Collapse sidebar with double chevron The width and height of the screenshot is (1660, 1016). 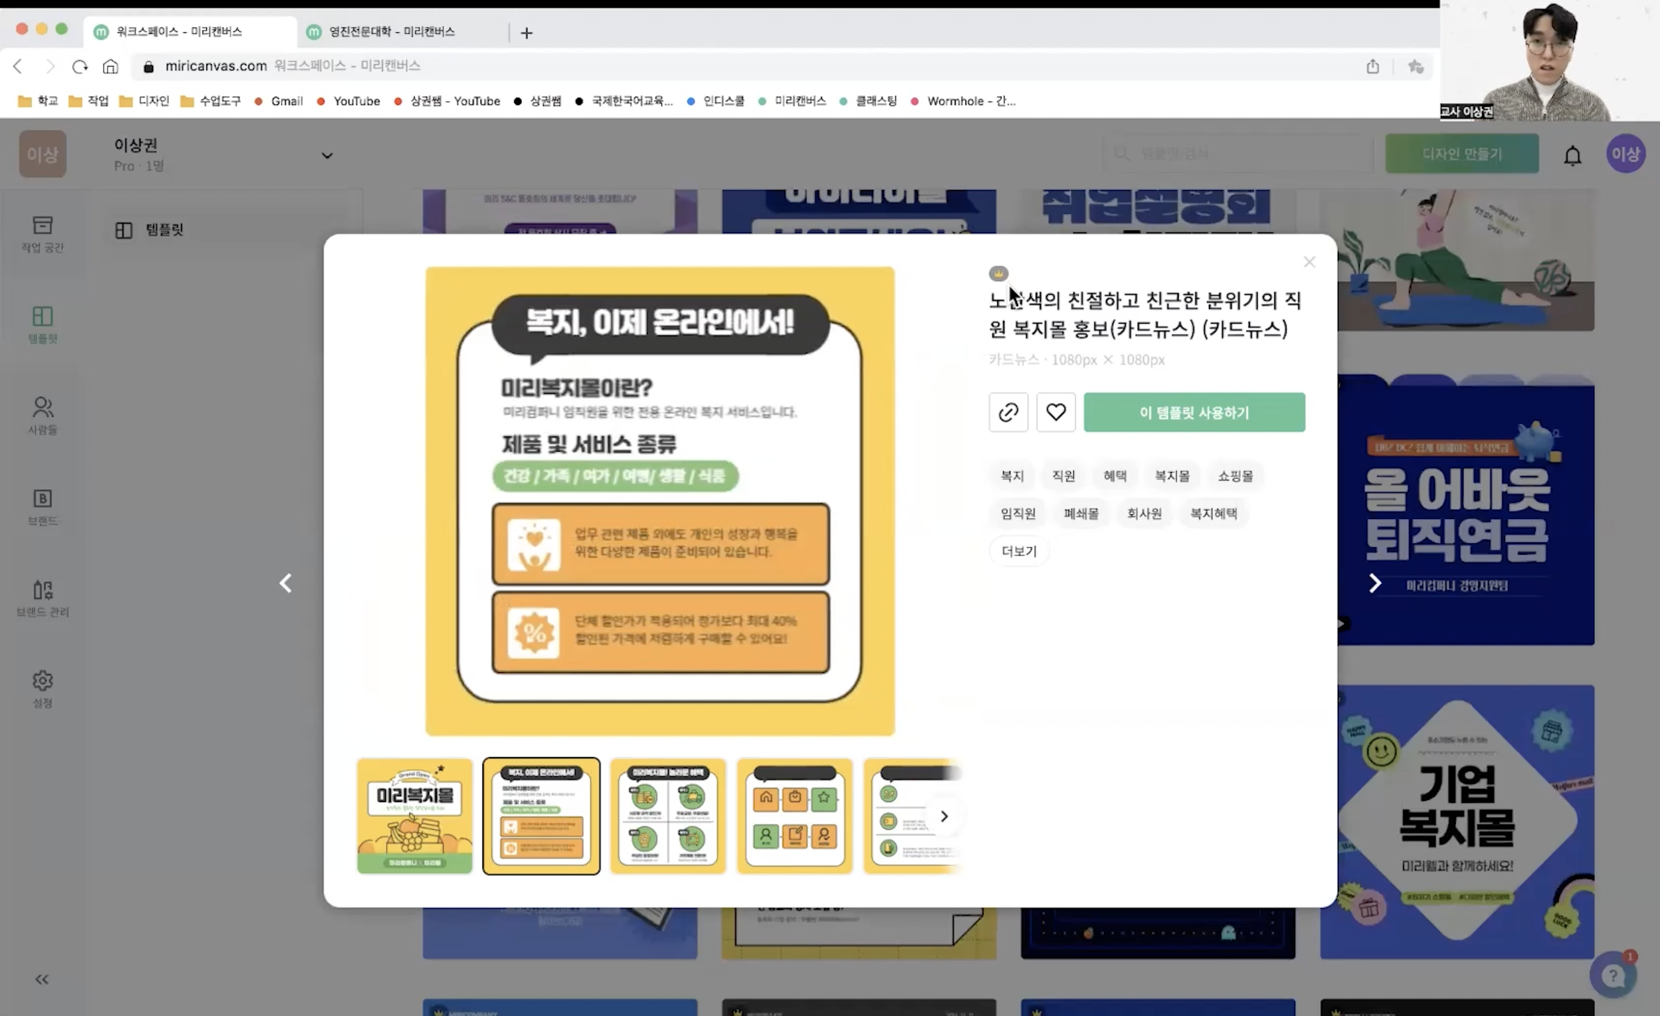(42, 979)
